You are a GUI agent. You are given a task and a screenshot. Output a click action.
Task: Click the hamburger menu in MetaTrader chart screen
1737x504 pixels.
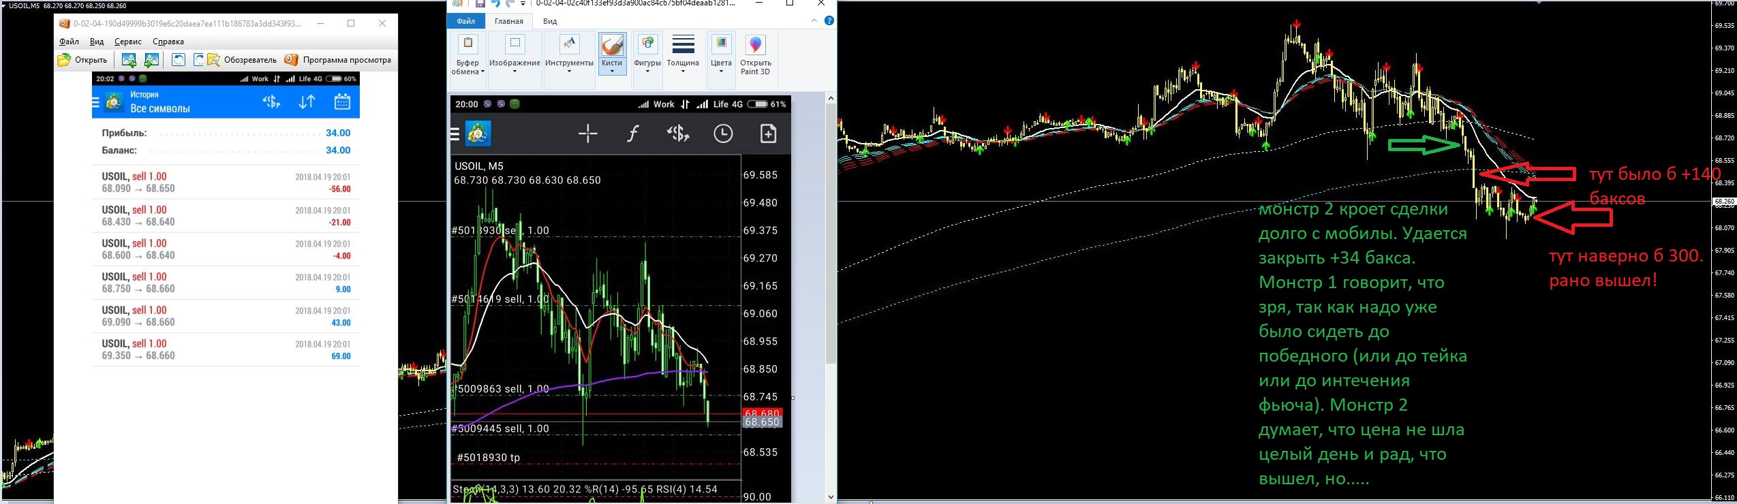point(455,133)
